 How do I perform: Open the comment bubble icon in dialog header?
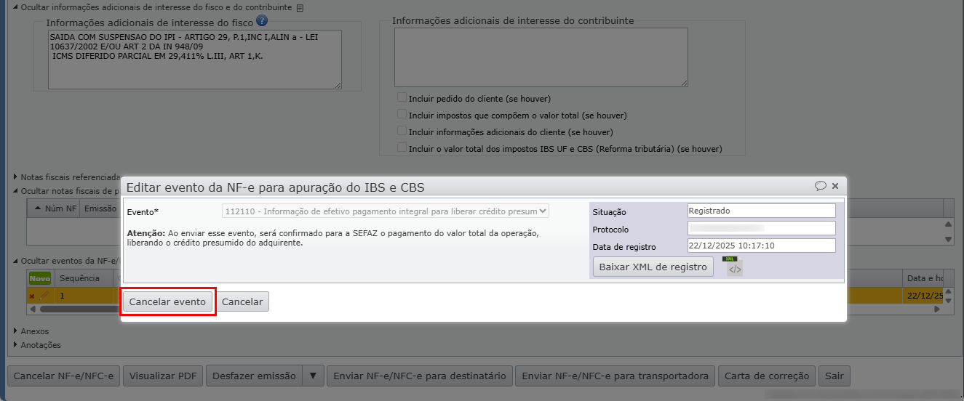point(821,186)
